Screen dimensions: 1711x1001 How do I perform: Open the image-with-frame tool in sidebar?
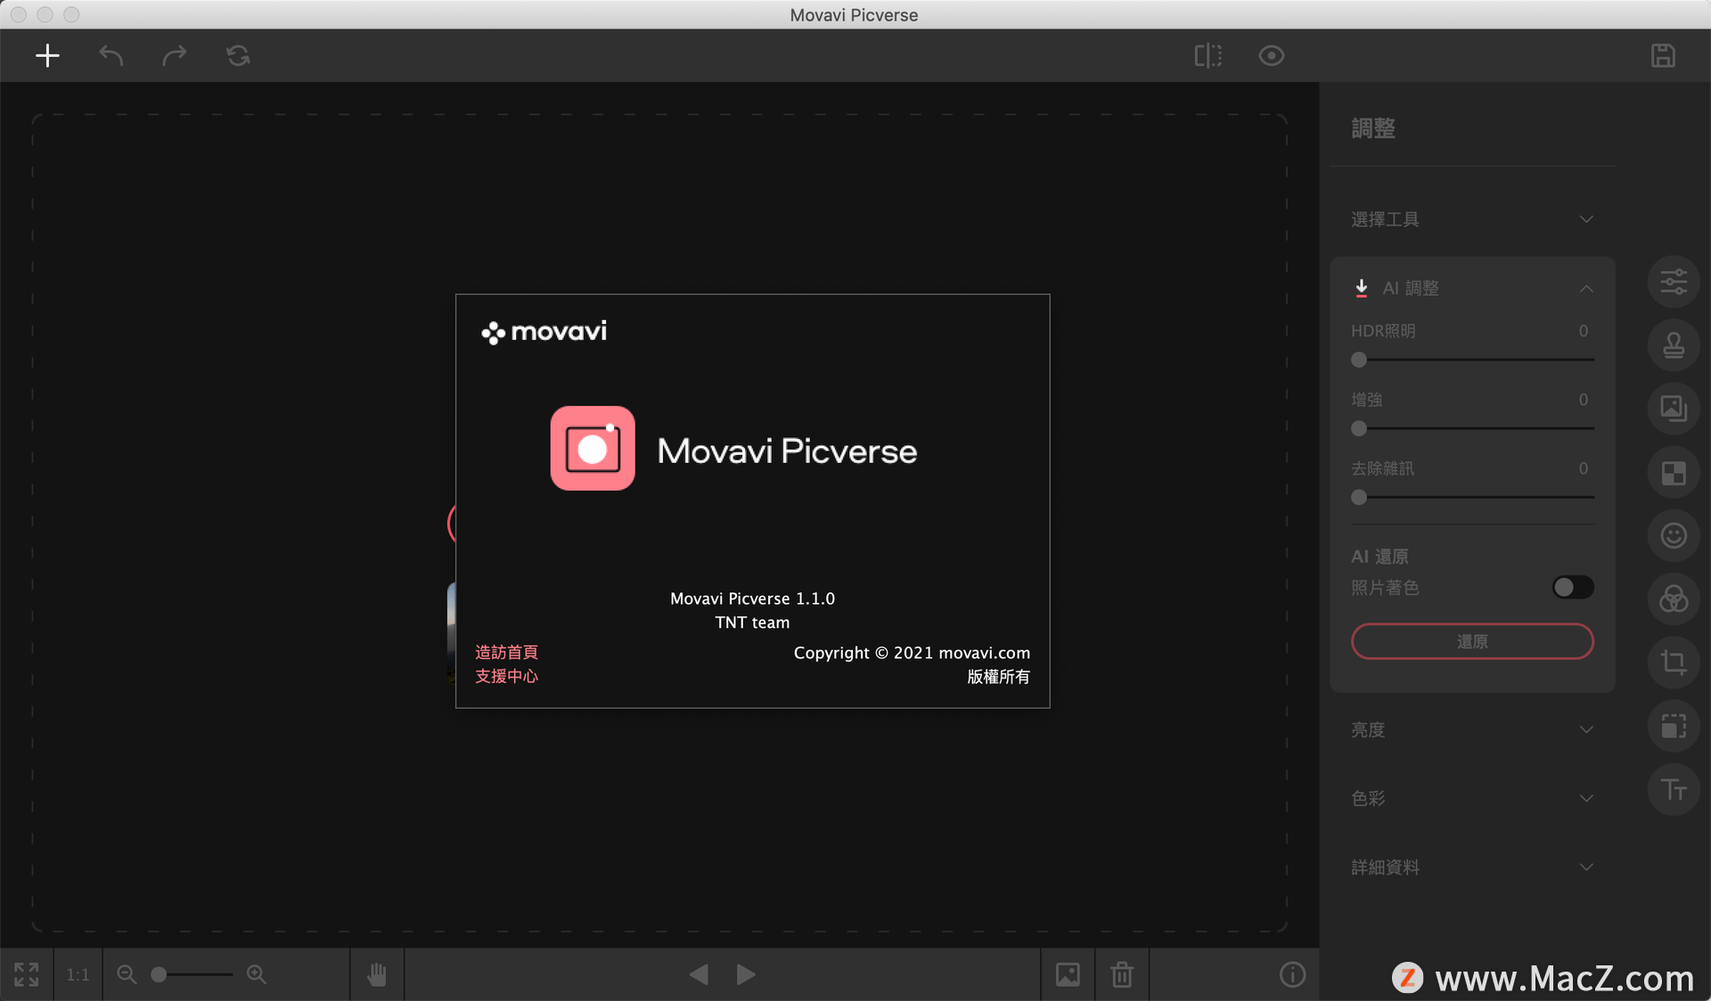[x=1674, y=409]
